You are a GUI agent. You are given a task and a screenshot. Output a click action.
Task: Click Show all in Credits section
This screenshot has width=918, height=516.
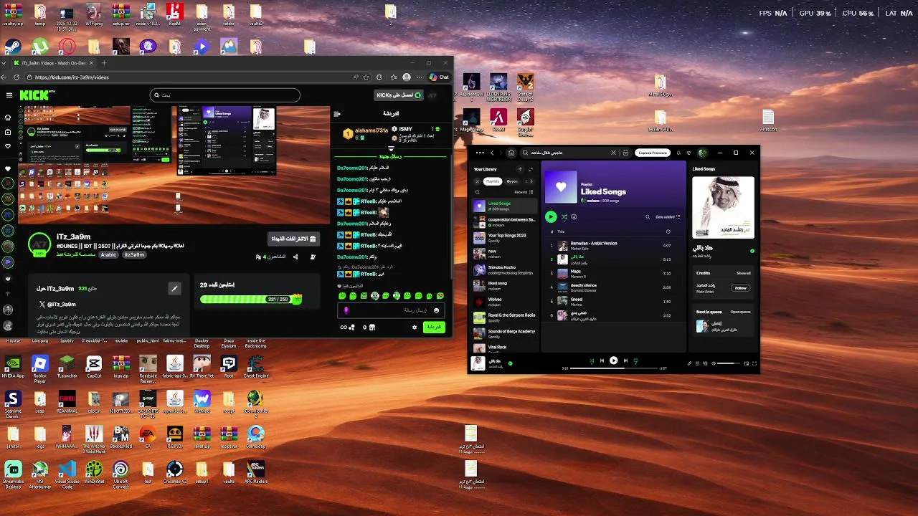(744, 273)
